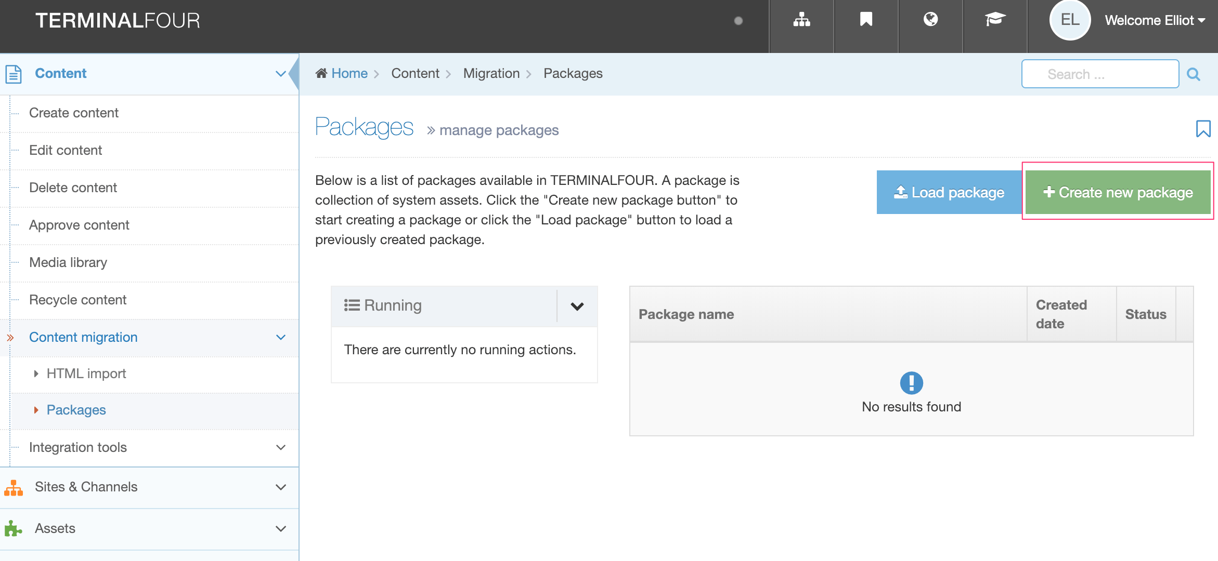Image resolution: width=1218 pixels, height=561 pixels.
Task: Click the search magnifier icon
Action: pos(1194,74)
